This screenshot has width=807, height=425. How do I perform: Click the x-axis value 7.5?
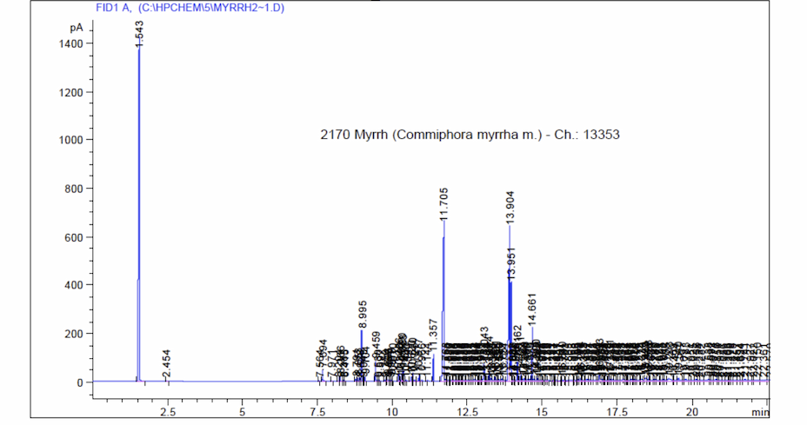(317, 412)
